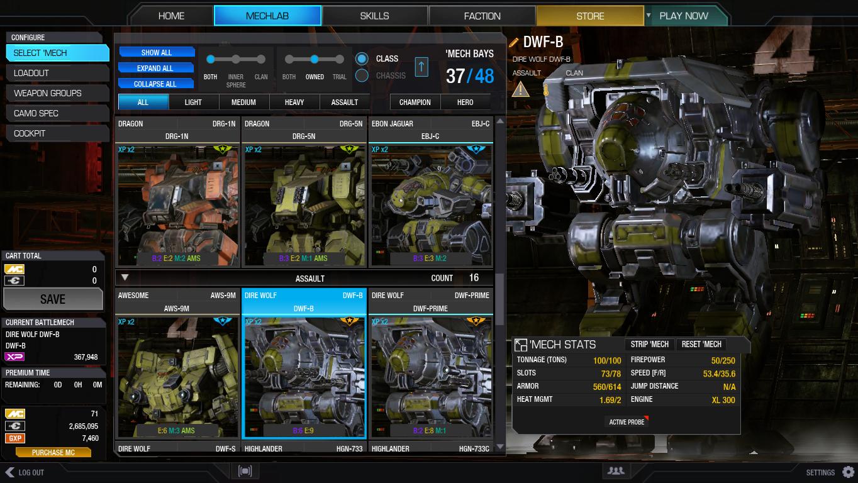
Task: Click the bottom center bracket icon
Action: pyautogui.click(x=245, y=471)
